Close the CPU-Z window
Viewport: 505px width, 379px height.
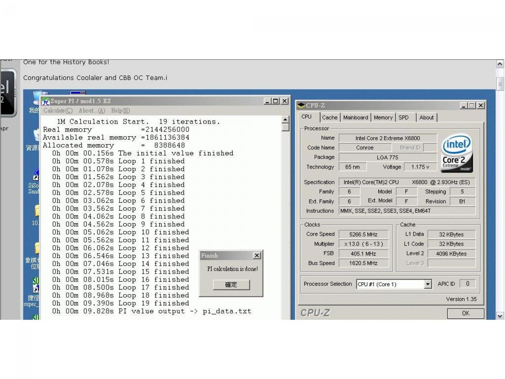tap(481, 105)
